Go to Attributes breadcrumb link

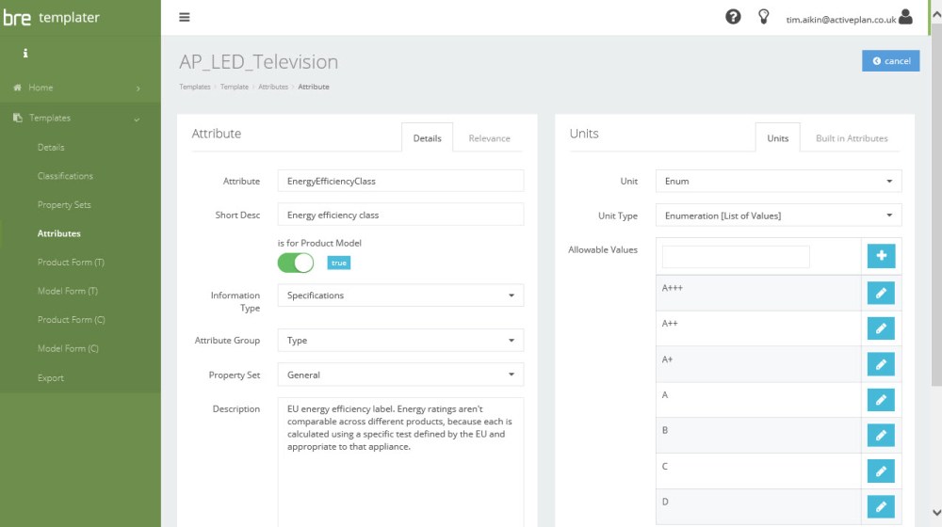tap(273, 87)
